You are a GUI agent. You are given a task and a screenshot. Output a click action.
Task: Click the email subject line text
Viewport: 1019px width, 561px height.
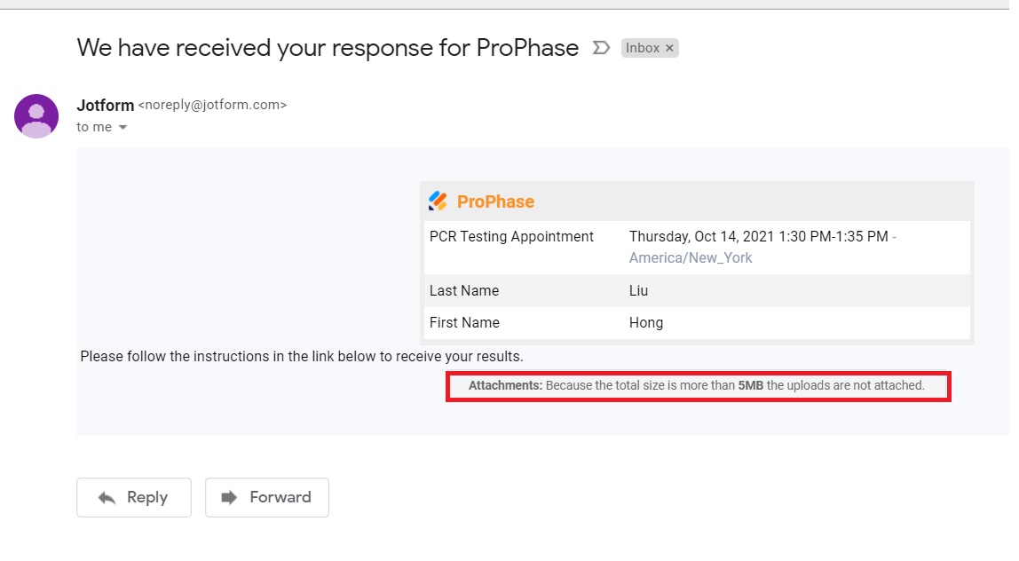328,48
